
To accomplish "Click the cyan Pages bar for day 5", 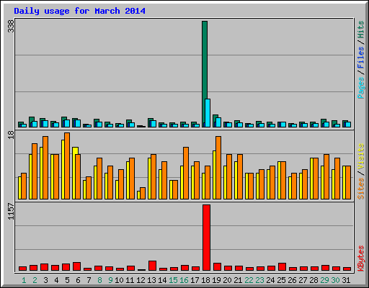I will coord(67,123).
